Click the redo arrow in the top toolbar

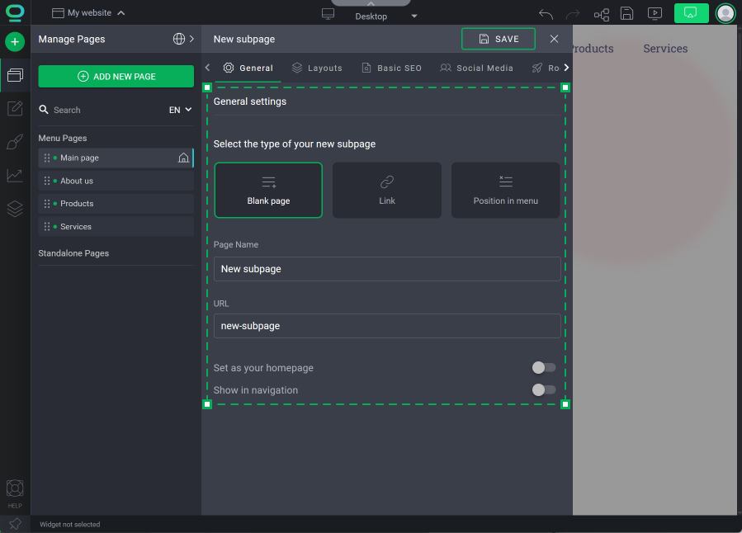pyautogui.click(x=573, y=14)
